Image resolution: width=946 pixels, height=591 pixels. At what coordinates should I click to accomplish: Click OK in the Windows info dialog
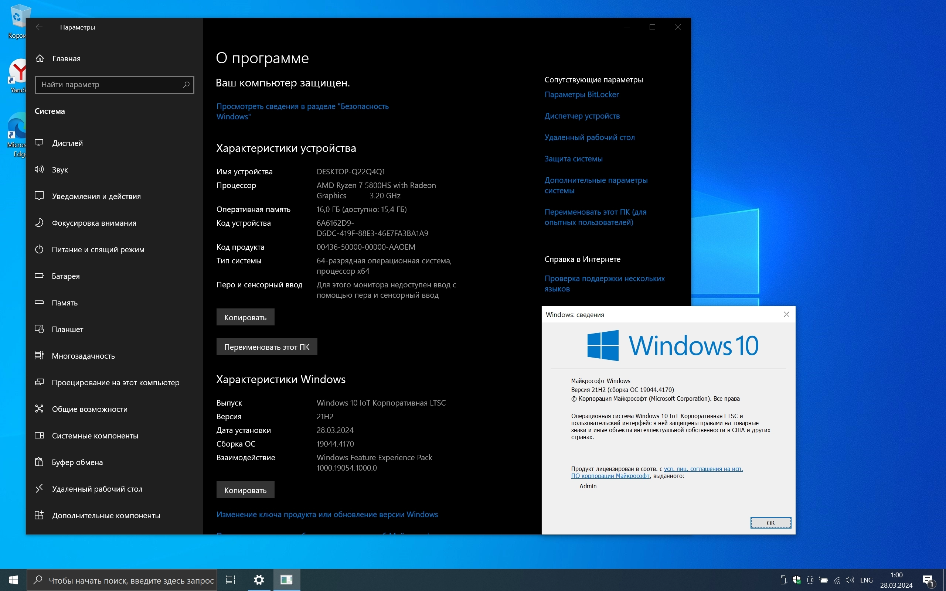pyautogui.click(x=770, y=523)
